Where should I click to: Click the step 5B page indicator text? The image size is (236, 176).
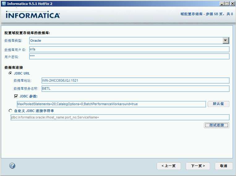pyautogui.click(x=207, y=14)
